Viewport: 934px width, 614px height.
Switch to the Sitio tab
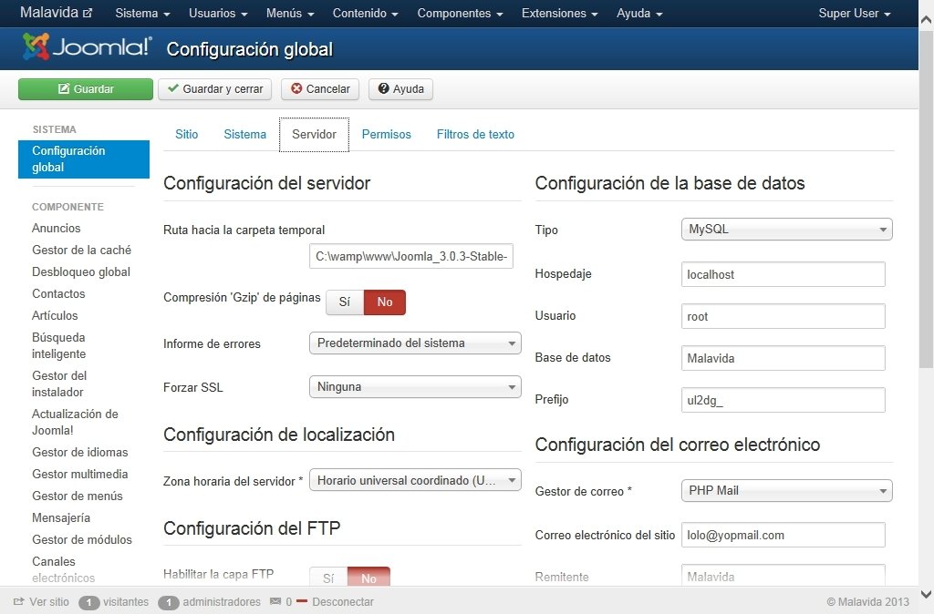click(x=186, y=135)
